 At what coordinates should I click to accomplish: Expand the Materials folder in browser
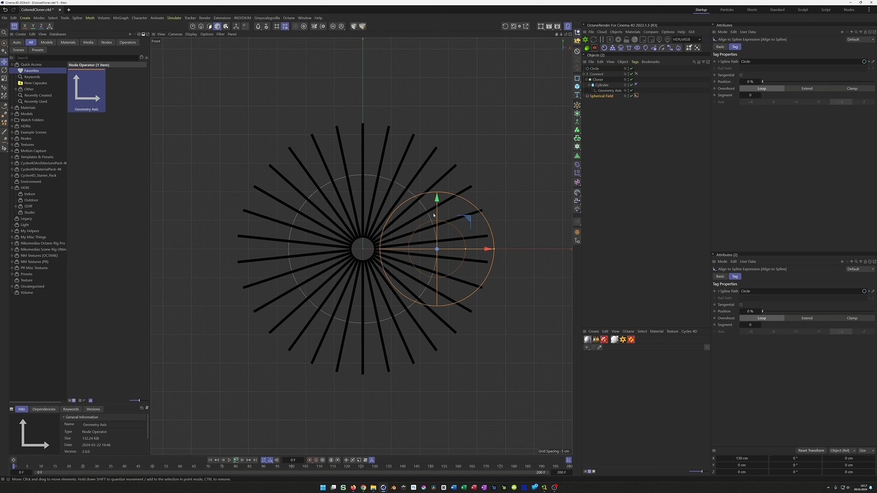(x=12, y=107)
